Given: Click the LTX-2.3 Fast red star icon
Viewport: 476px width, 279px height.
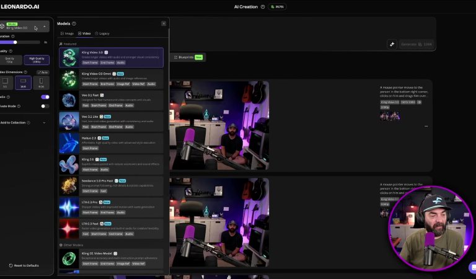Looking at the screenshot, I should 69,229.
